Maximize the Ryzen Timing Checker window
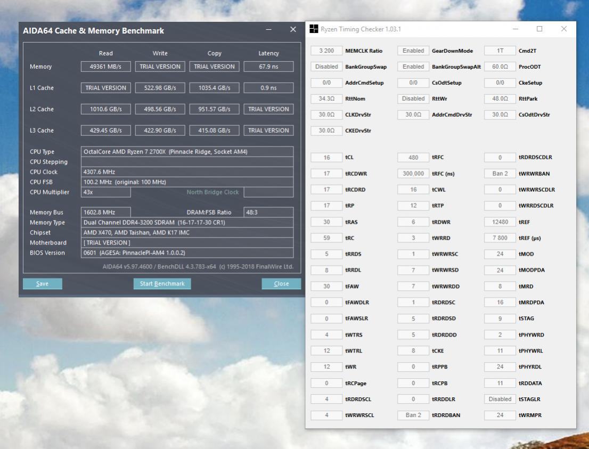The image size is (589, 449). tap(539, 29)
